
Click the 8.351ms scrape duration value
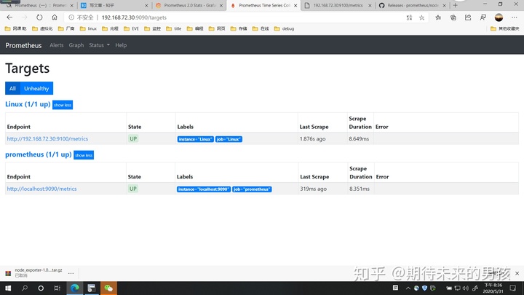tap(360, 189)
